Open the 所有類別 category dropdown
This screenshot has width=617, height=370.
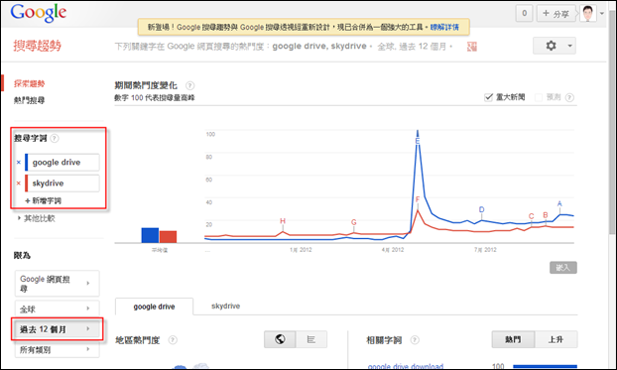[58, 349]
